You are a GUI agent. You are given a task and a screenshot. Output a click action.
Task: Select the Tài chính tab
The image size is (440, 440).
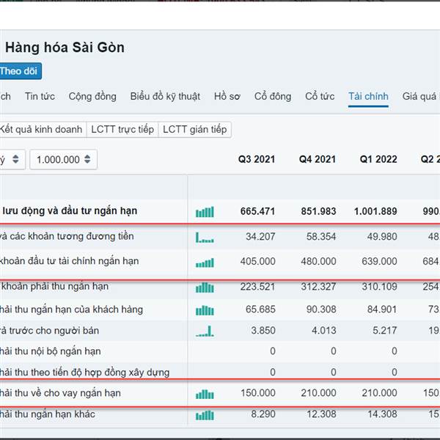pyautogui.click(x=368, y=96)
